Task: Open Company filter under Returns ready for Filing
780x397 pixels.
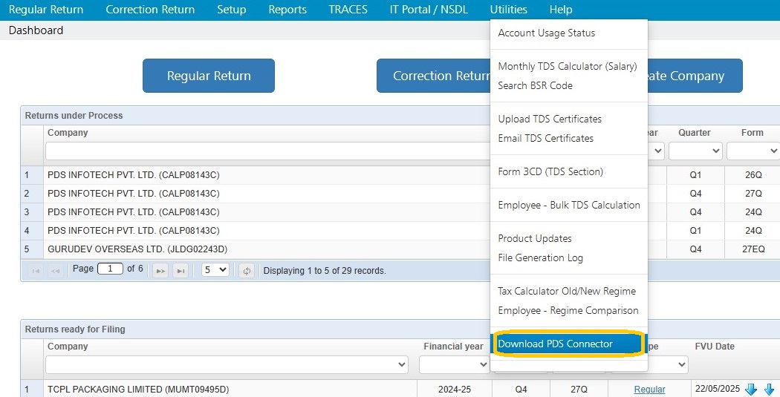Action: [227, 364]
